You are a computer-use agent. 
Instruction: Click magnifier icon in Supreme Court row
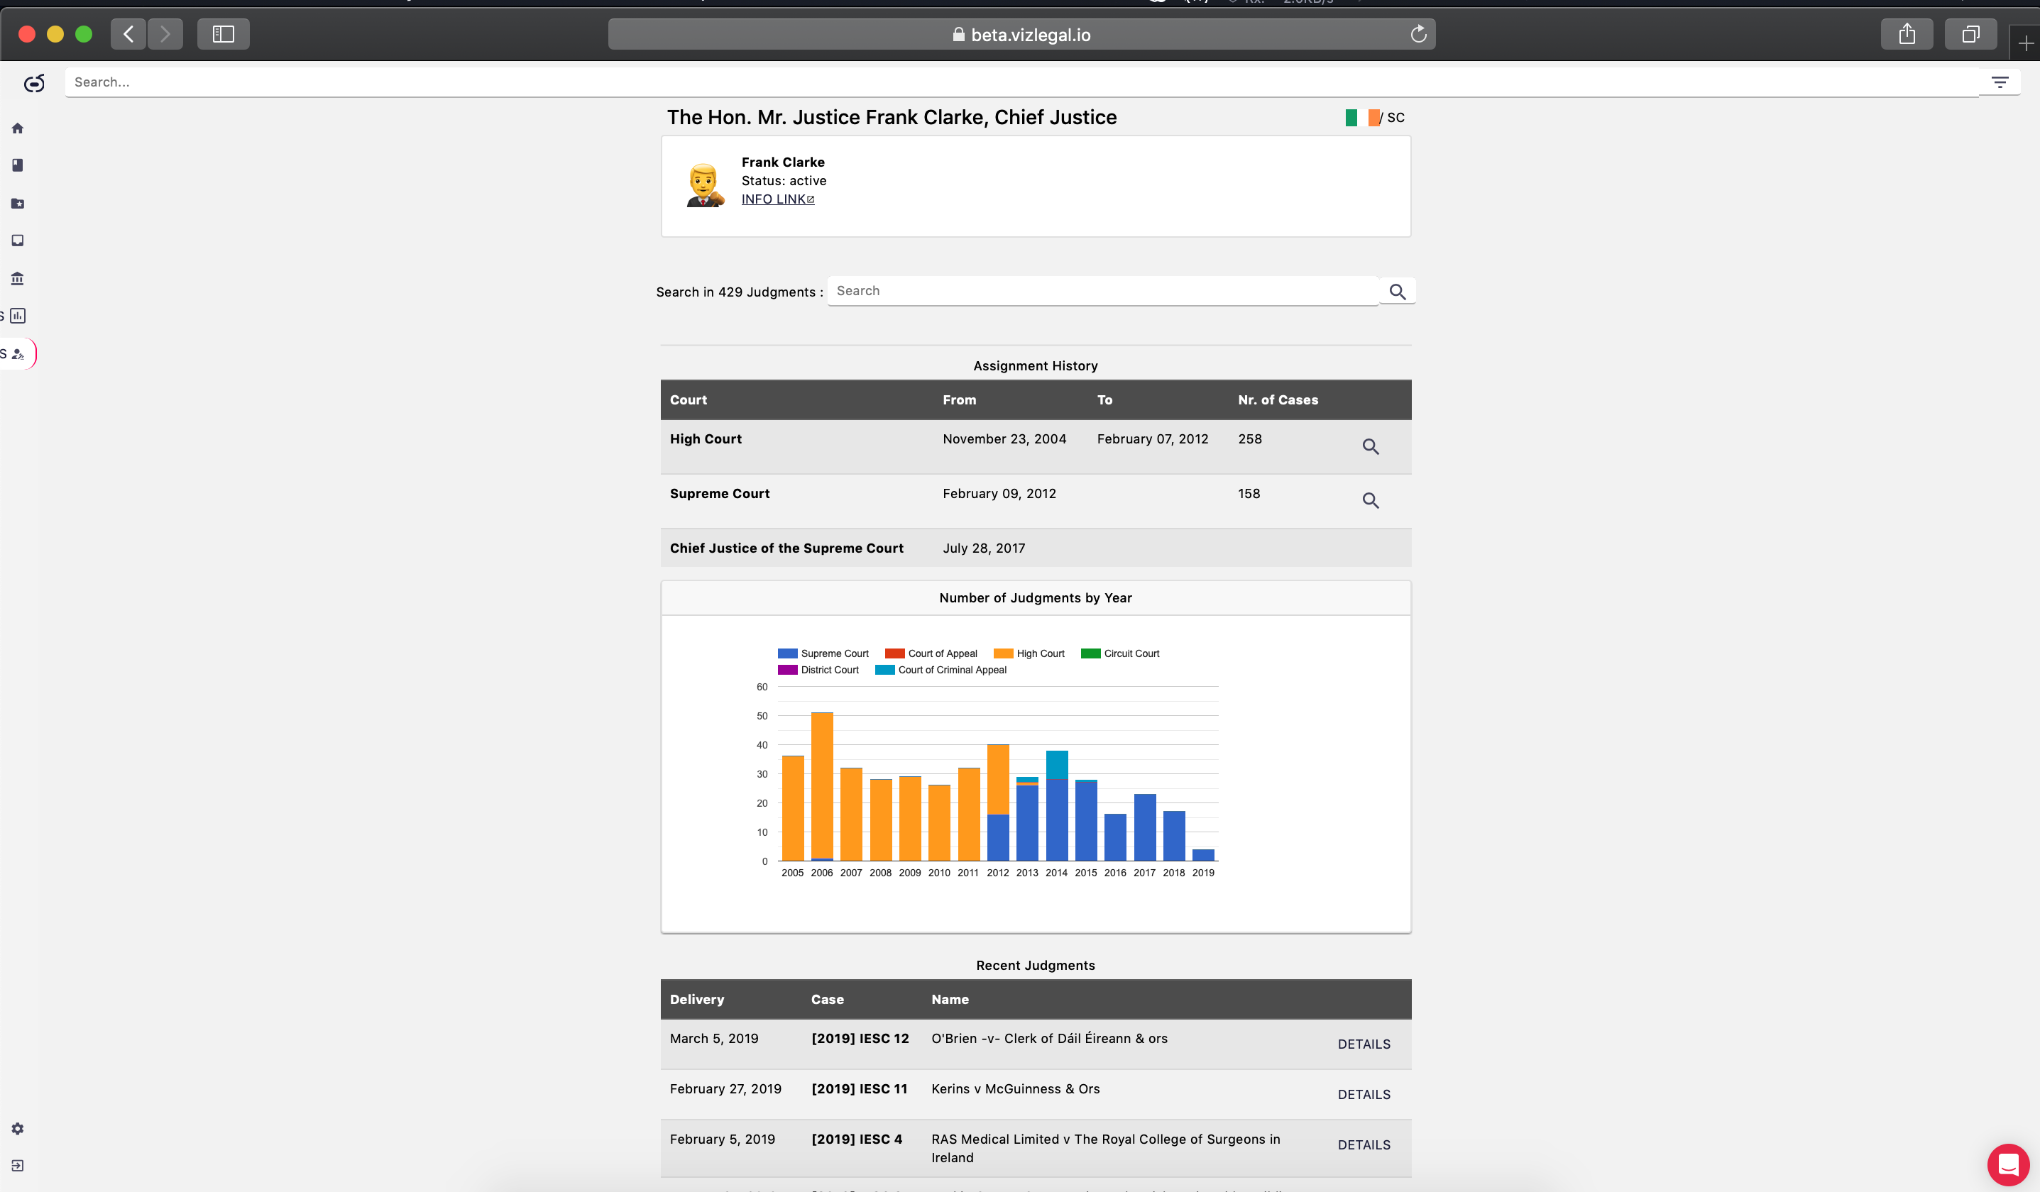(x=1370, y=500)
